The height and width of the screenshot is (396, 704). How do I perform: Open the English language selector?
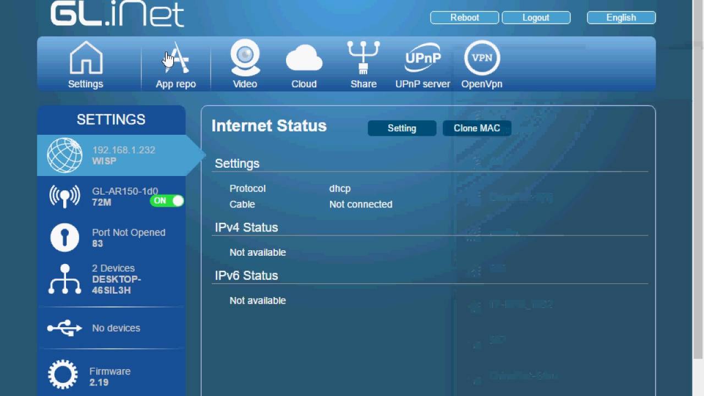click(621, 18)
